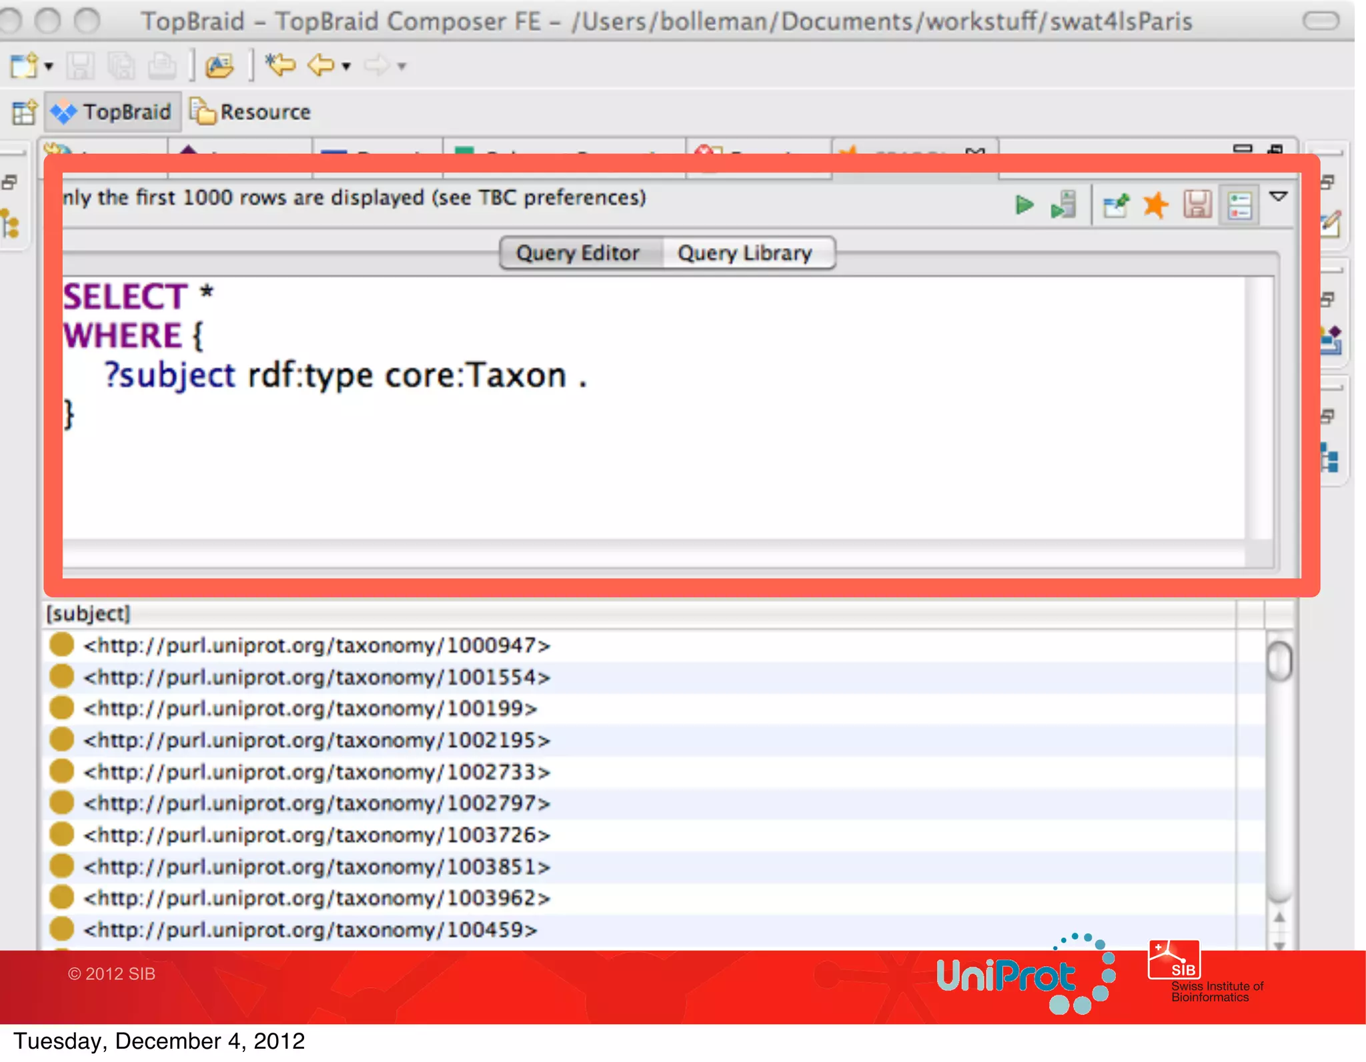The width and height of the screenshot is (1366, 1062).
Task: Select taxonomy/1000947 result row
Action: (316, 645)
